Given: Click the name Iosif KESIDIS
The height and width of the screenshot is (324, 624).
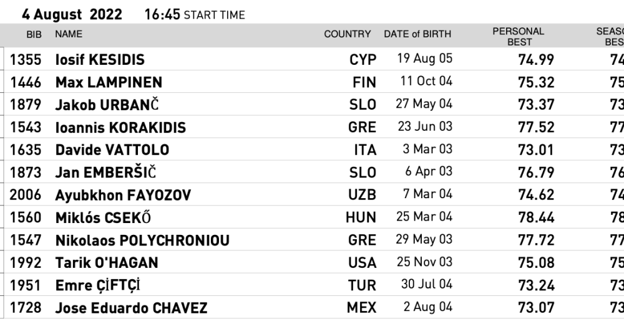Looking at the screenshot, I should (100, 60).
